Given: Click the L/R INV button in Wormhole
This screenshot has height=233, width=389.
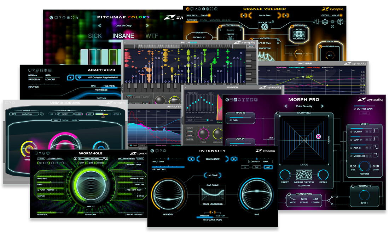Looking at the screenshot, I should point(41,158).
